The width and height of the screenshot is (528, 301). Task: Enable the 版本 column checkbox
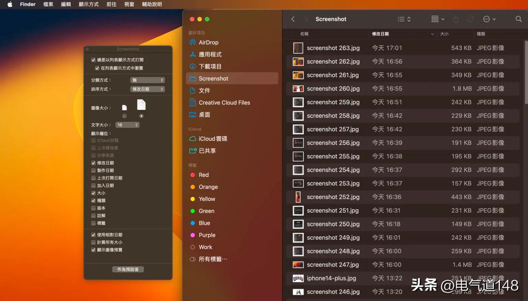point(93,208)
